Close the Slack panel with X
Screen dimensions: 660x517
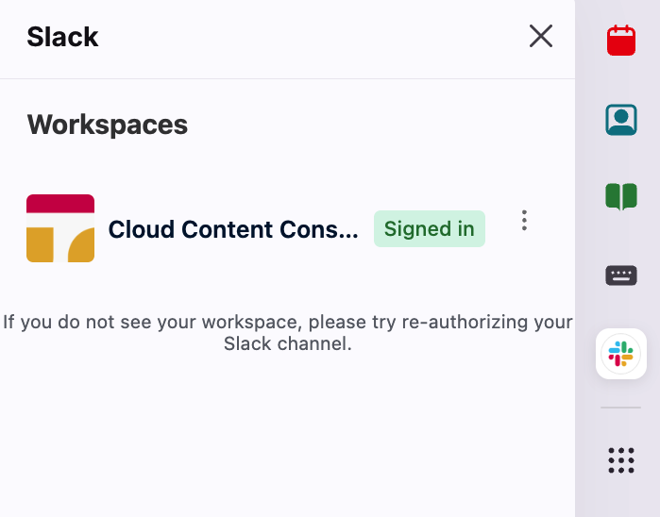click(541, 37)
